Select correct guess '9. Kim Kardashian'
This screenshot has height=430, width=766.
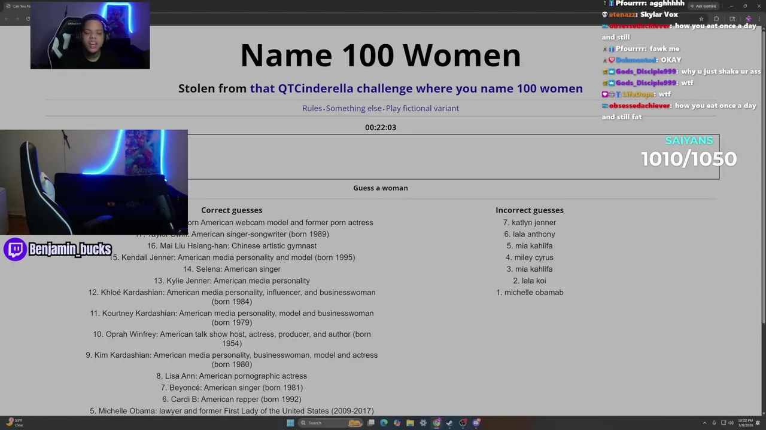click(x=232, y=360)
